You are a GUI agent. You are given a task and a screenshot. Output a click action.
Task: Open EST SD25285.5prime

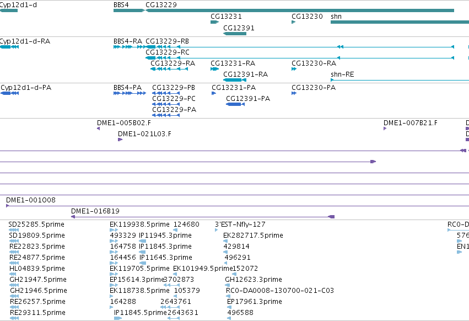click(x=14, y=230)
